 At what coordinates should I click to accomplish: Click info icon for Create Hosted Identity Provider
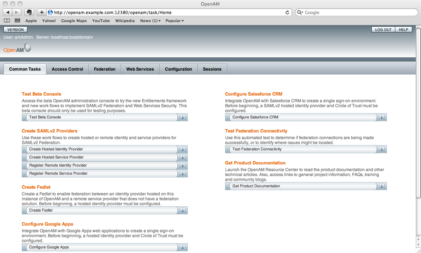[183, 149]
